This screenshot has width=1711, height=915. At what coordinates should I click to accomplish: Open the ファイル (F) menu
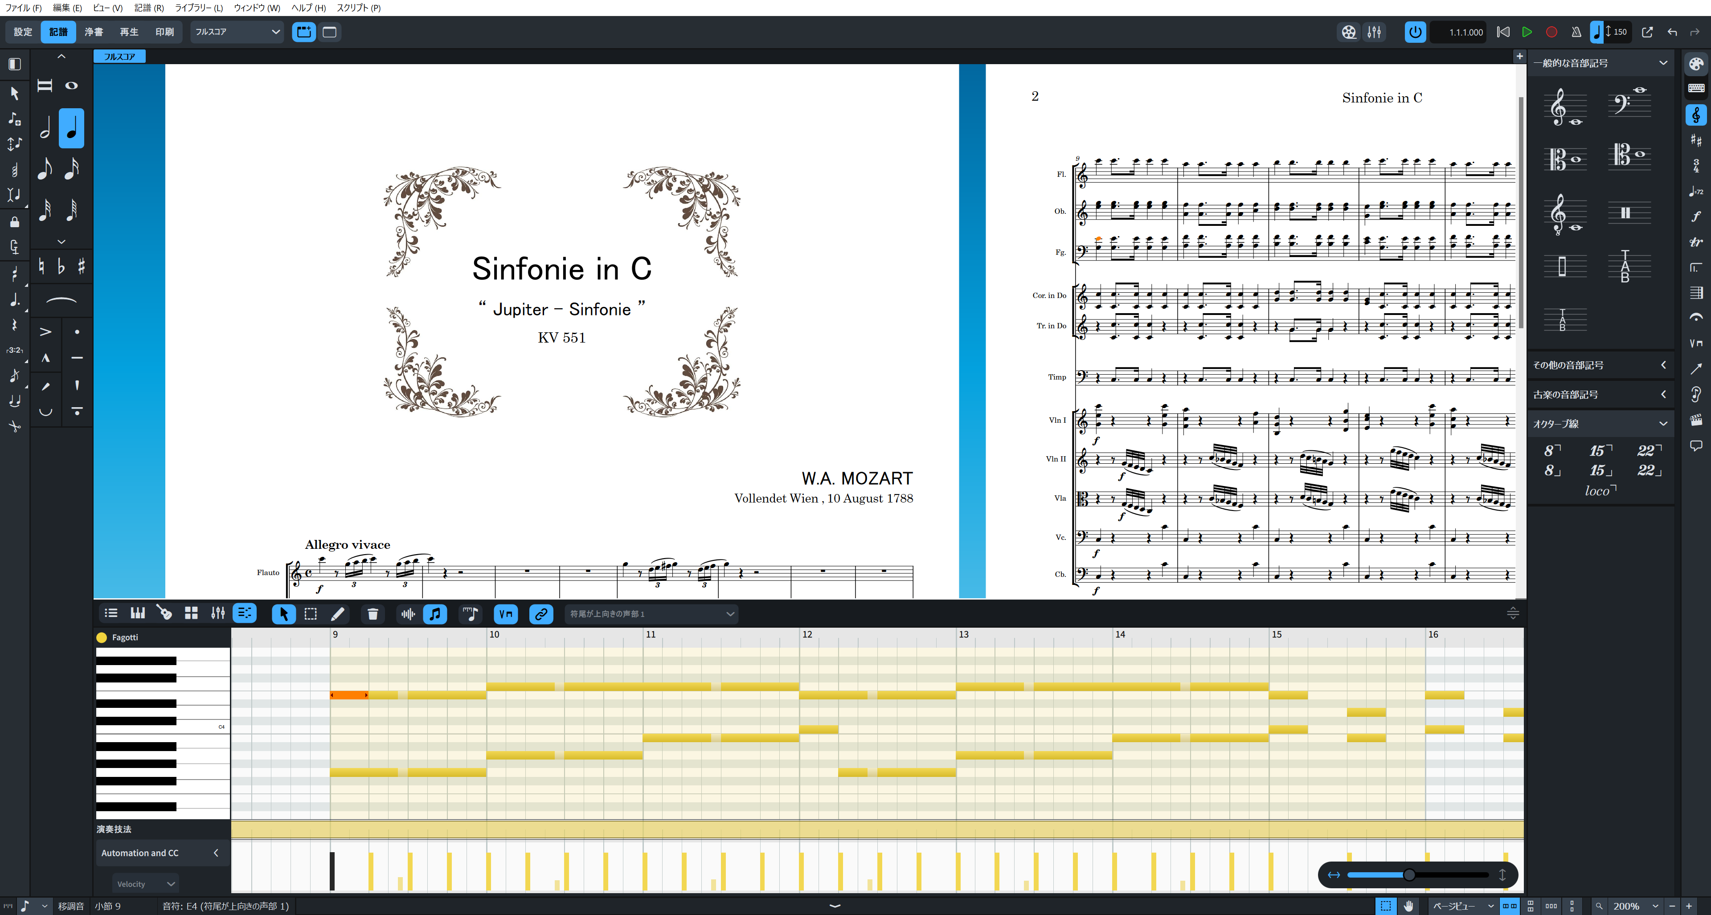click(x=23, y=7)
